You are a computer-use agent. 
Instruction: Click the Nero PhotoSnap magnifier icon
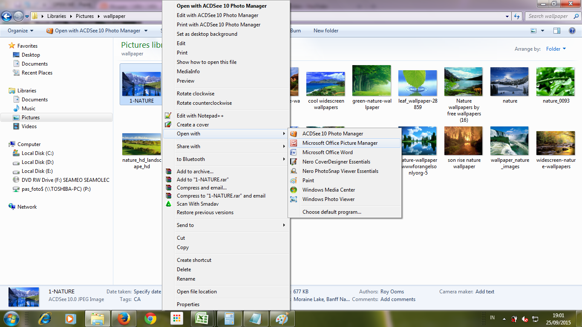pos(294,171)
